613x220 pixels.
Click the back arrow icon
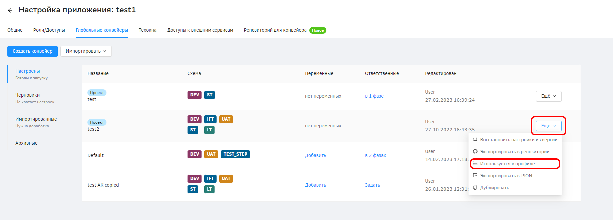[x=10, y=10]
